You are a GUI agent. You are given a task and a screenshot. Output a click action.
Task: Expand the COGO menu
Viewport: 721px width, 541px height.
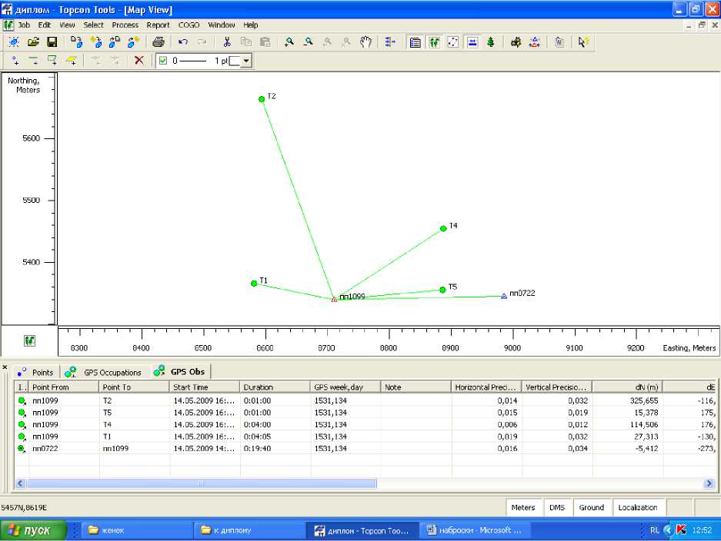coord(189,25)
